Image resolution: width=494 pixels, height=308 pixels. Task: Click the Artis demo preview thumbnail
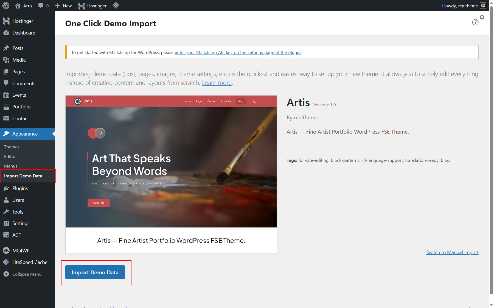click(x=171, y=162)
